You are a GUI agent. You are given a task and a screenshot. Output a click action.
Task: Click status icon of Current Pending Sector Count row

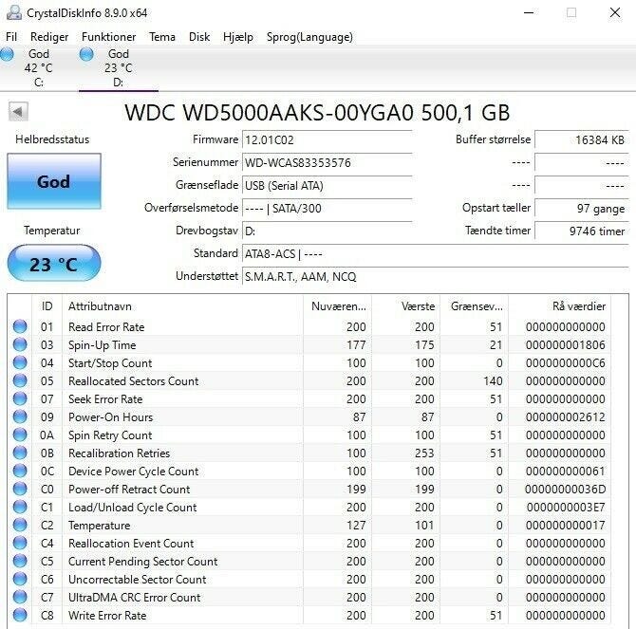pos(20,562)
